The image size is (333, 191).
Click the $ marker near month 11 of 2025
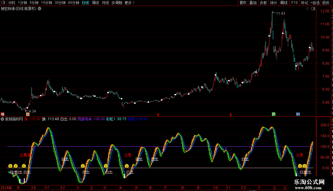[231, 115]
